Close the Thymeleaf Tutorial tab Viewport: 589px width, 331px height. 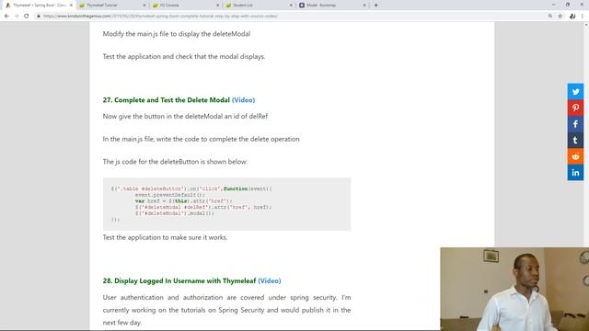click(x=144, y=6)
